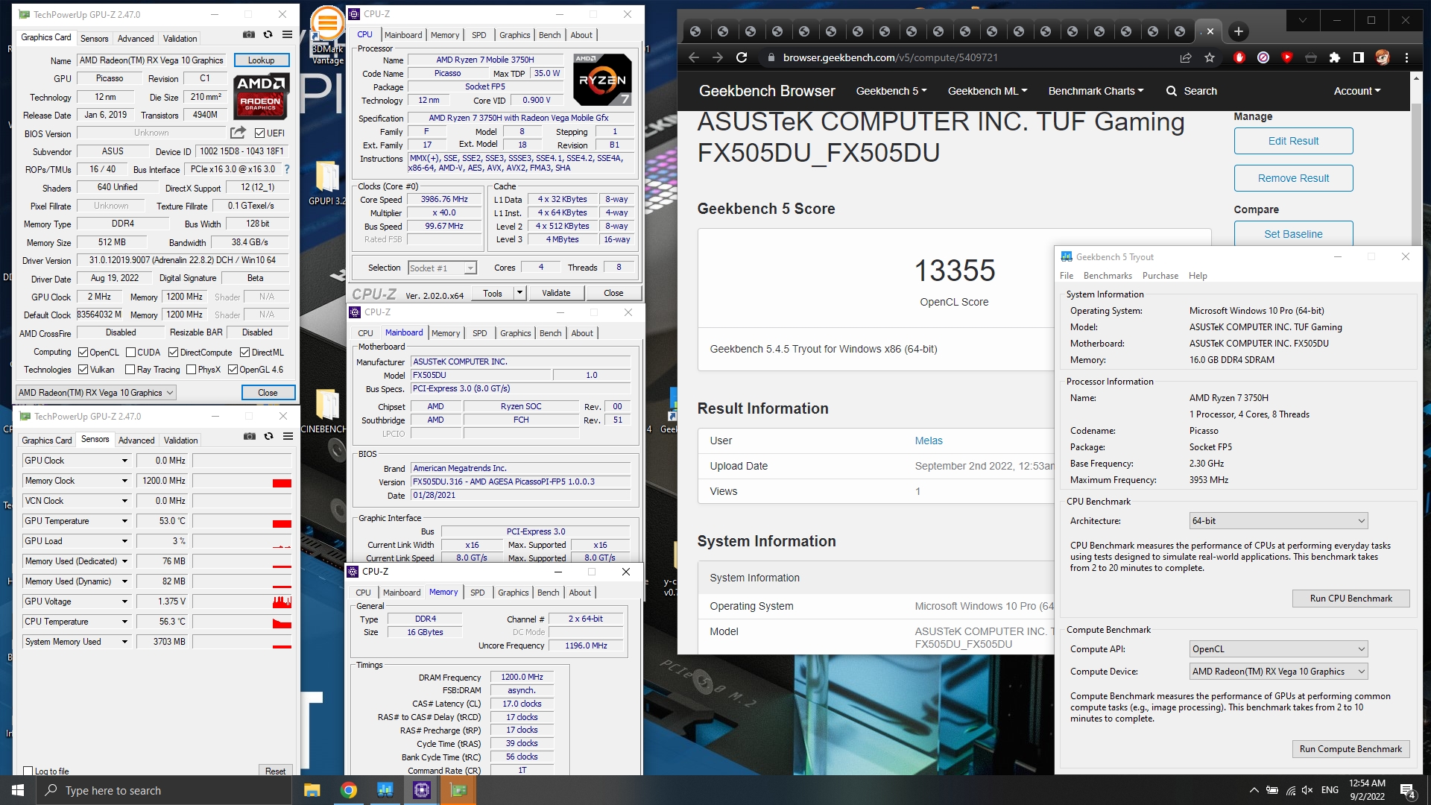Click browser back arrow
Screen dimensions: 1431x805
pyautogui.click(x=693, y=57)
